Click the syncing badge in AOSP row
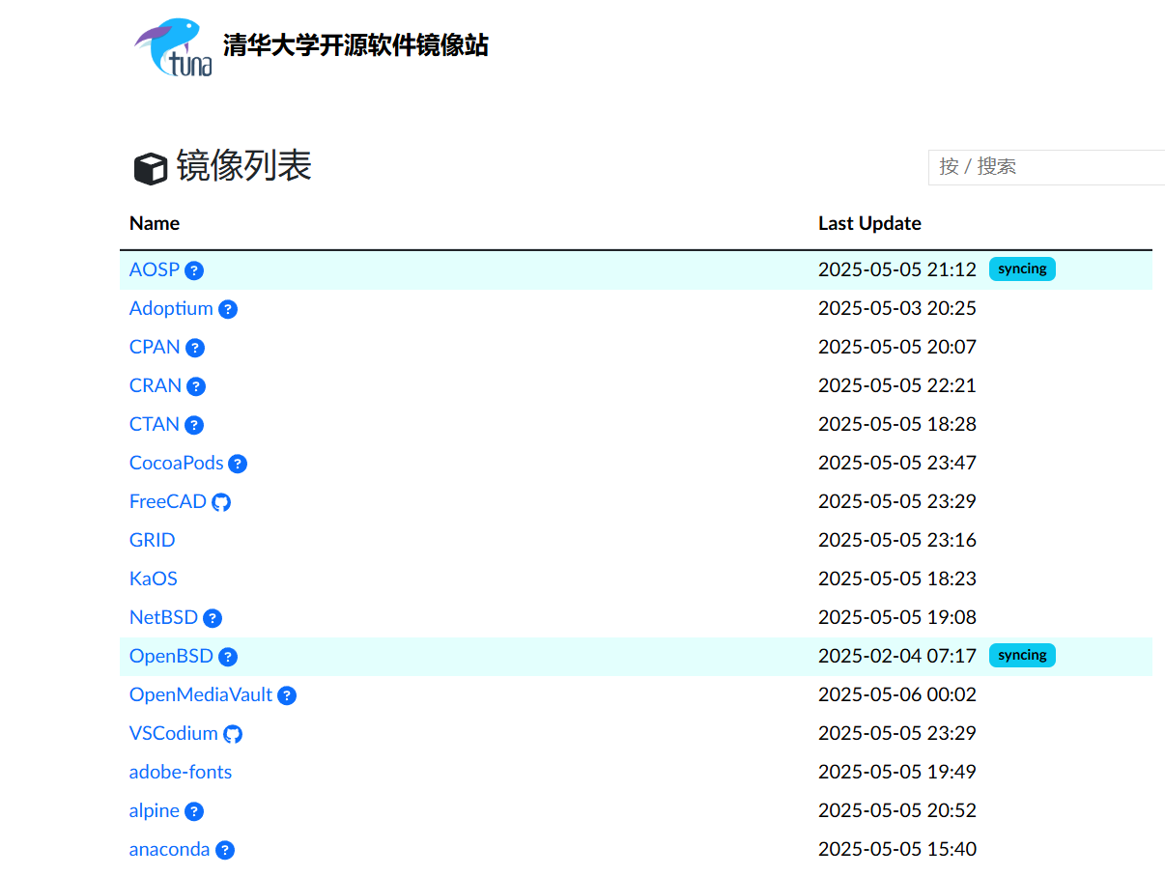The width and height of the screenshot is (1165, 876). coord(1022,269)
